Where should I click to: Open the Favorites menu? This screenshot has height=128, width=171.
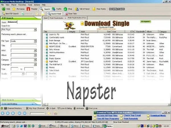tap(22, 5)
